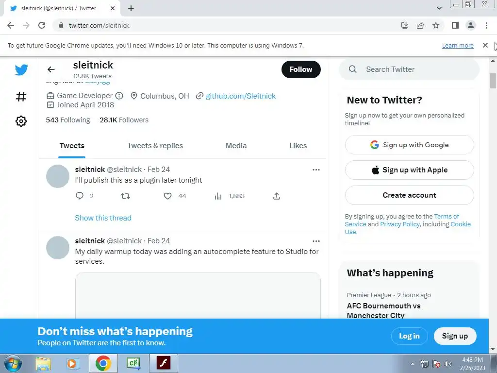
Task: Click the Twitter bird logo in sidebar
Action: pyautogui.click(x=21, y=69)
